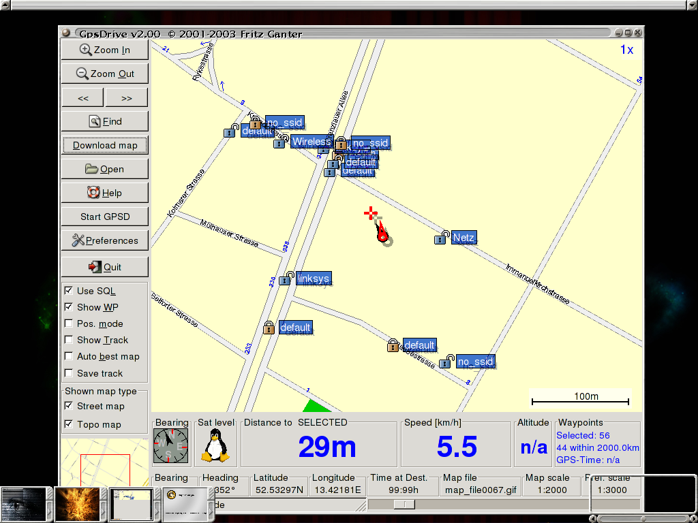This screenshot has height=523, width=698.
Task: Enable the Use SQL checkbox
Action: tap(69, 290)
